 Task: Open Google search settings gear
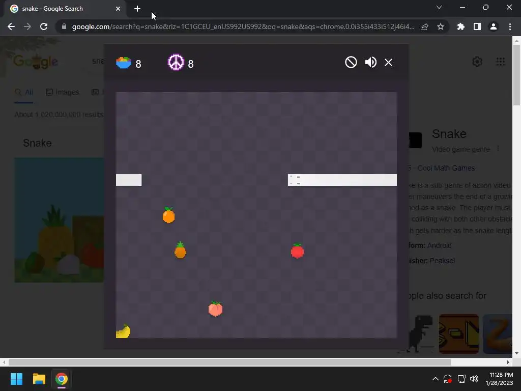(477, 62)
